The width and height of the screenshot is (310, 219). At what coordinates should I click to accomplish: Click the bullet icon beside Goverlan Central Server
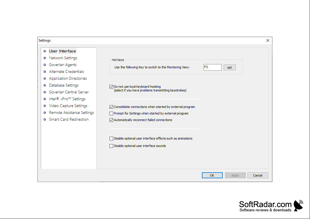45,92
